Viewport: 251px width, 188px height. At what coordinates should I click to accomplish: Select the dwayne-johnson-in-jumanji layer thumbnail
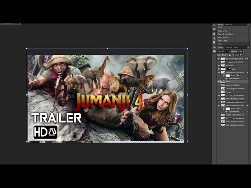223,102
